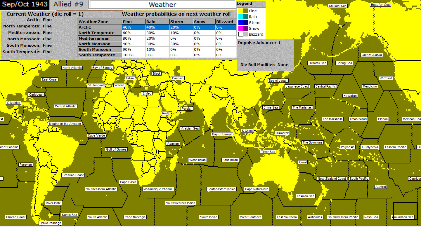Select the Japanese Coast zone label
Viewport: 421px width, 227px height.
coord(297,86)
